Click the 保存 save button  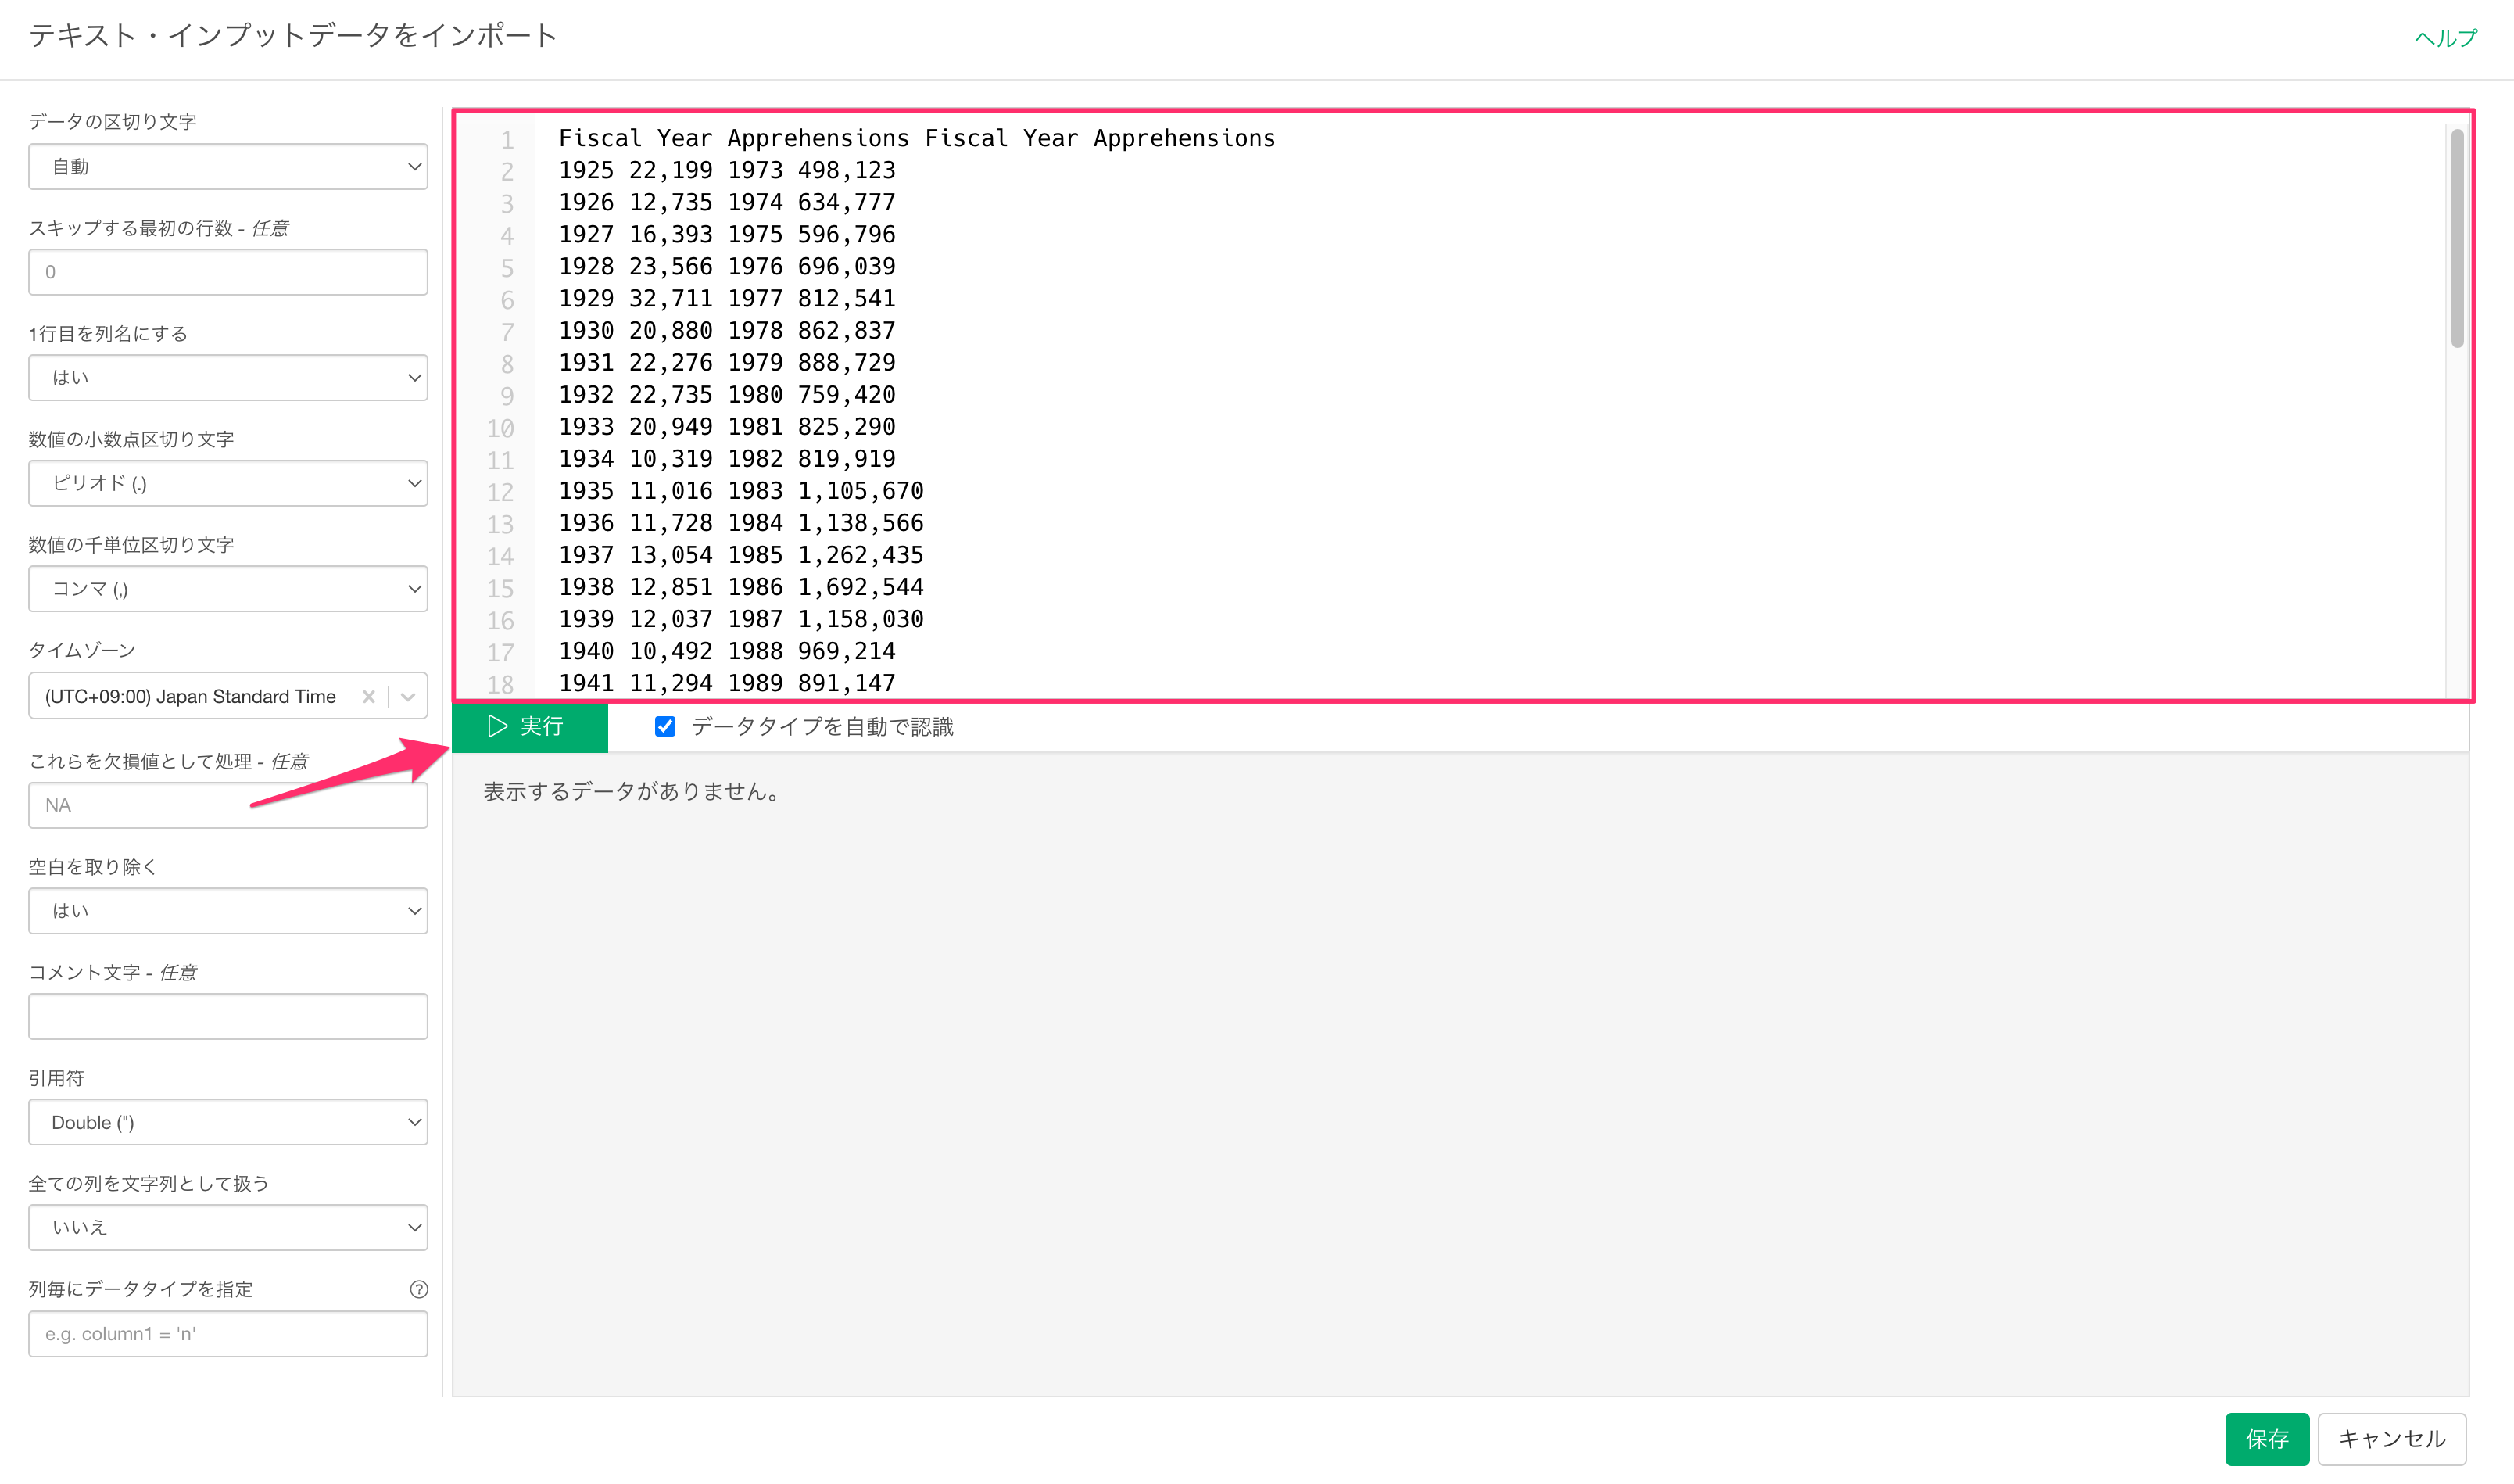(x=2267, y=1439)
